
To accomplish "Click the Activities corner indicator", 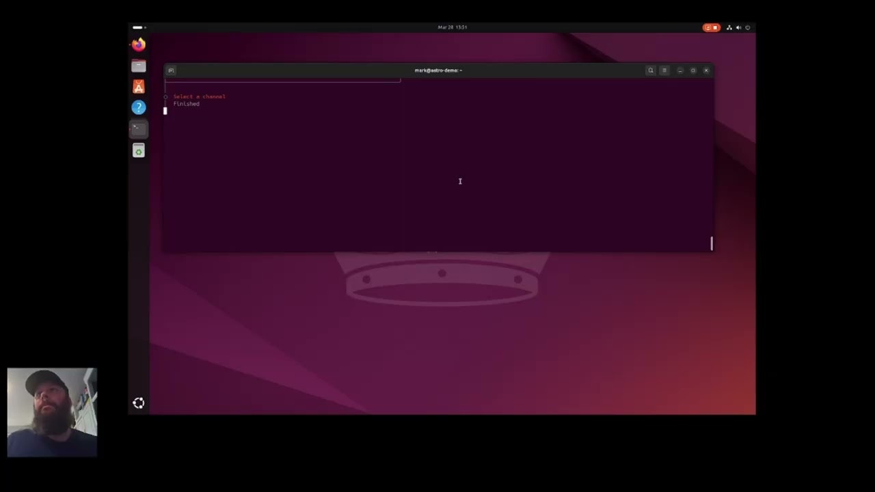I will 137,27.
